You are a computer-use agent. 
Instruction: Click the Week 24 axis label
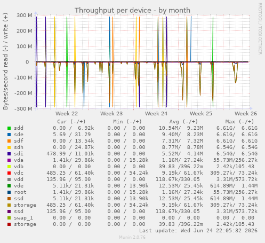click(156, 114)
